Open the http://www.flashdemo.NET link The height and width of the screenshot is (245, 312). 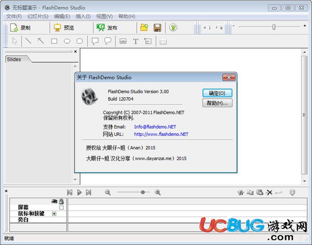(161, 134)
